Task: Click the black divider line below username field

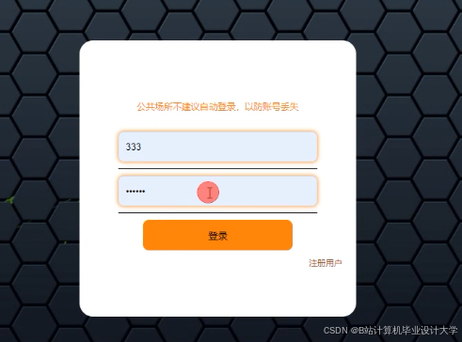Action: tap(217, 168)
